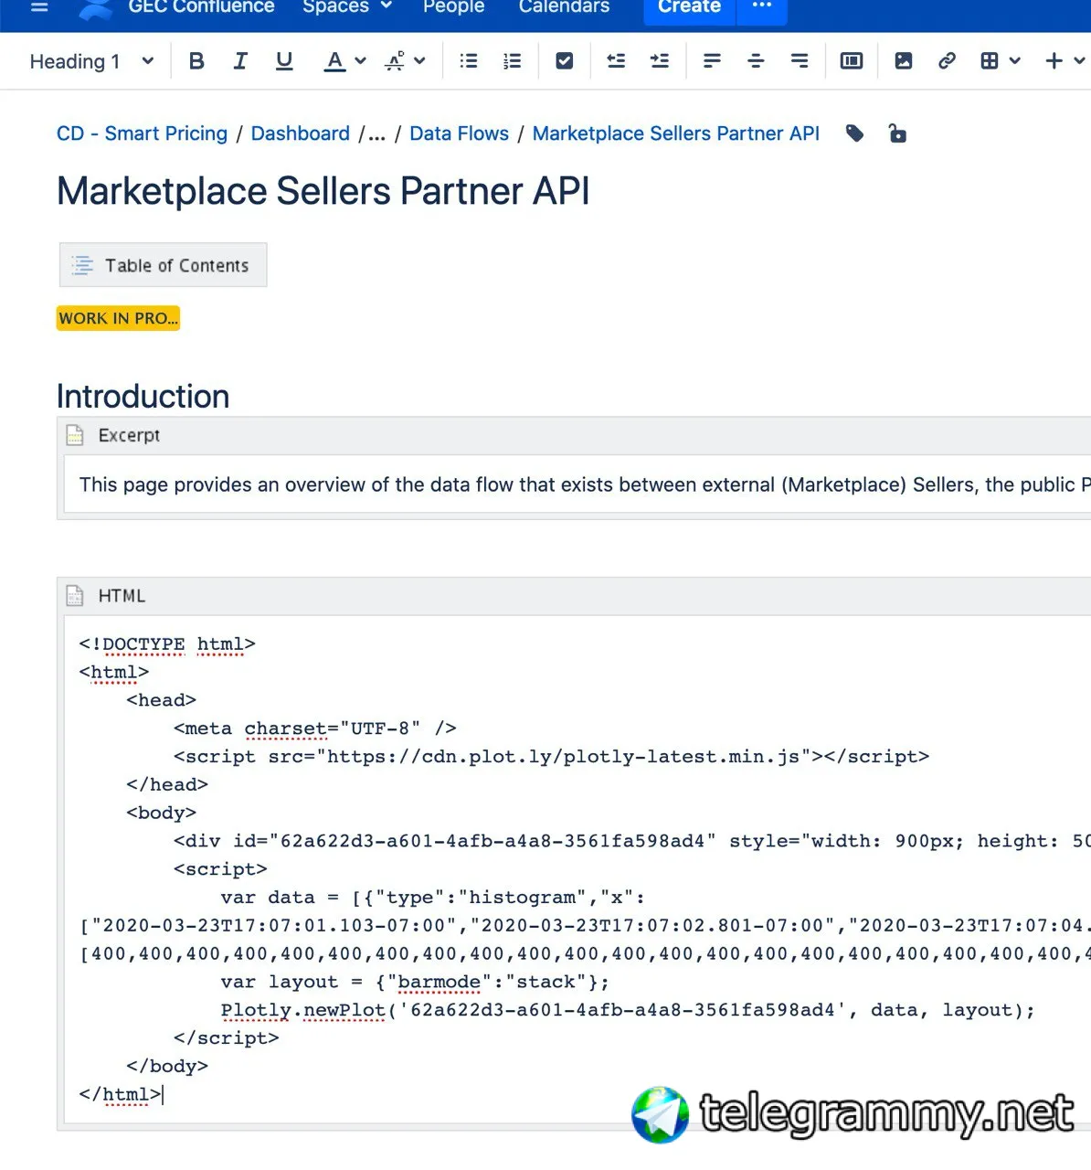1091x1170 pixels.
Task: Click the Create button
Action: coord(690,7)
